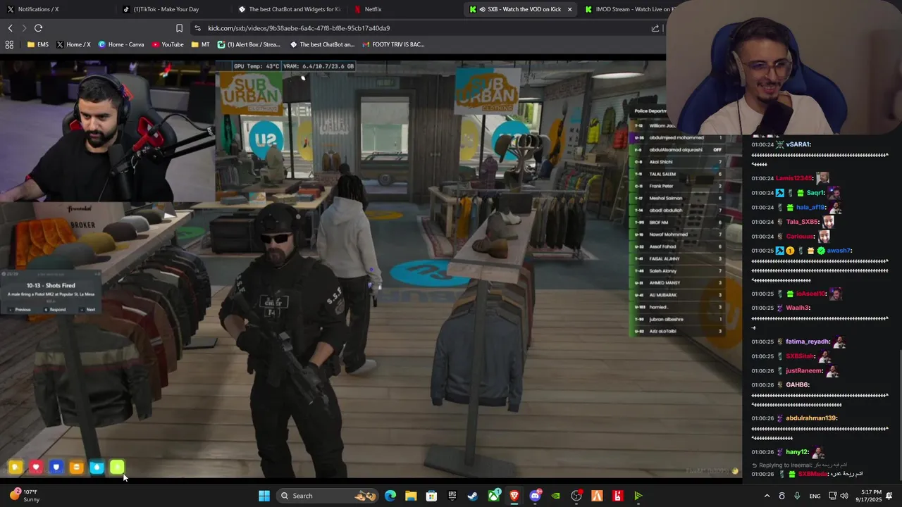Expand hidden system tray icons chevron
This screenshot has width=902, height=507.
pyautogui.click(x=767, y=496)
